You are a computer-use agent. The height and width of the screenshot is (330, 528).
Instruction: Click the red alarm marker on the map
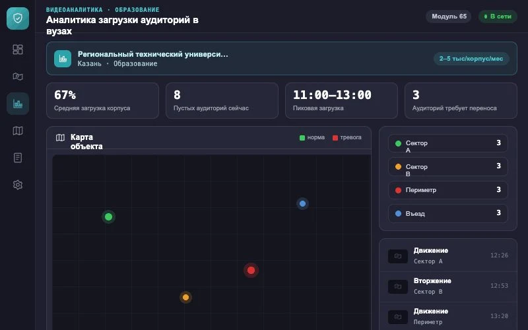tap(251, 270)
